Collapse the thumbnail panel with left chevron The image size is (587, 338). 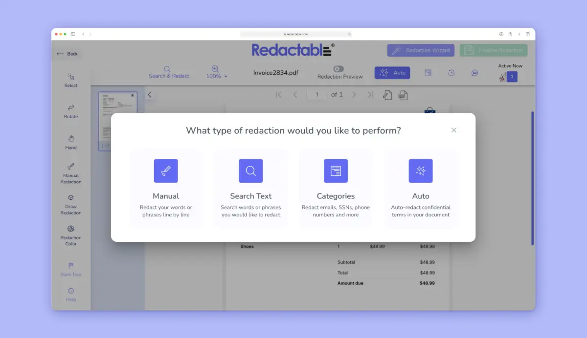click(x=150, y=94)
